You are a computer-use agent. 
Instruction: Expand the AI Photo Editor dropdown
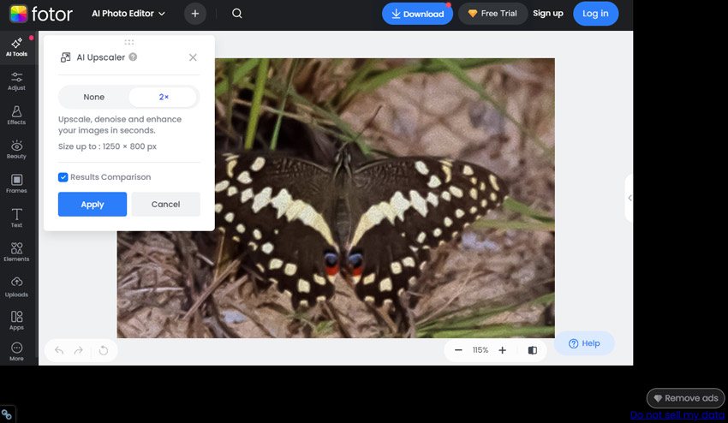coord(128,14)
